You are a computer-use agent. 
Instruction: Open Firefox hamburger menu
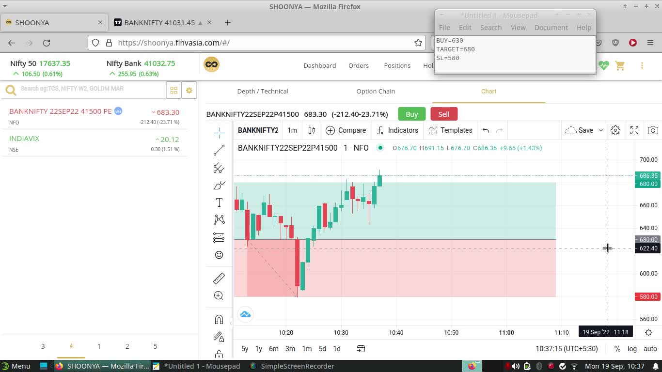pyautogui.click(x=650, y=43)
